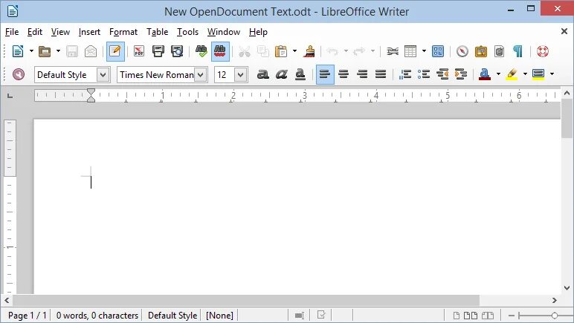Align text right
Screen dimensions: 574x323
pos(362,74)
